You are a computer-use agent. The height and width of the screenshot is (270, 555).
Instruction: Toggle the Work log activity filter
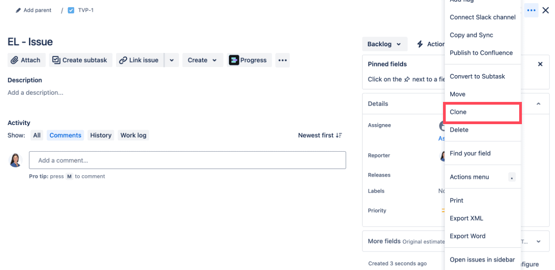tap(133, 135)
